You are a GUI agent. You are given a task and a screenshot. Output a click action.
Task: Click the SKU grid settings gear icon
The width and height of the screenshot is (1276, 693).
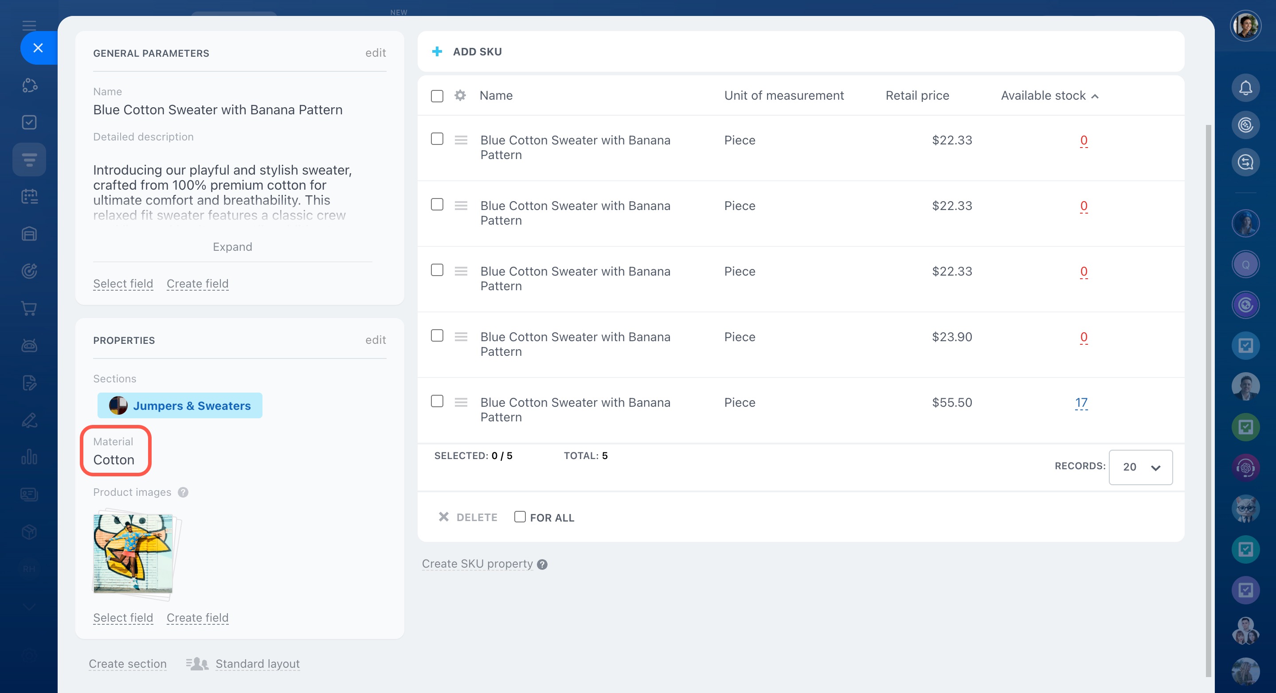point(460,96)
